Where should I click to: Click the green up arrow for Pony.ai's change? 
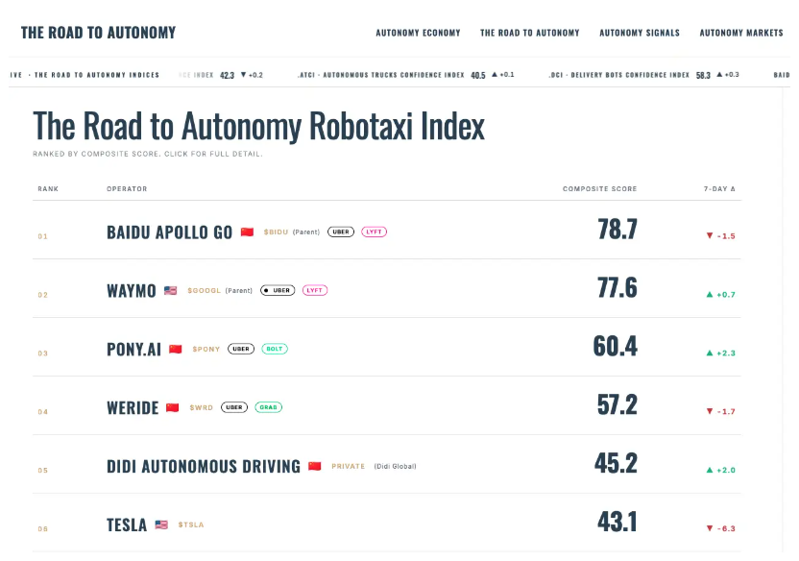710,353
